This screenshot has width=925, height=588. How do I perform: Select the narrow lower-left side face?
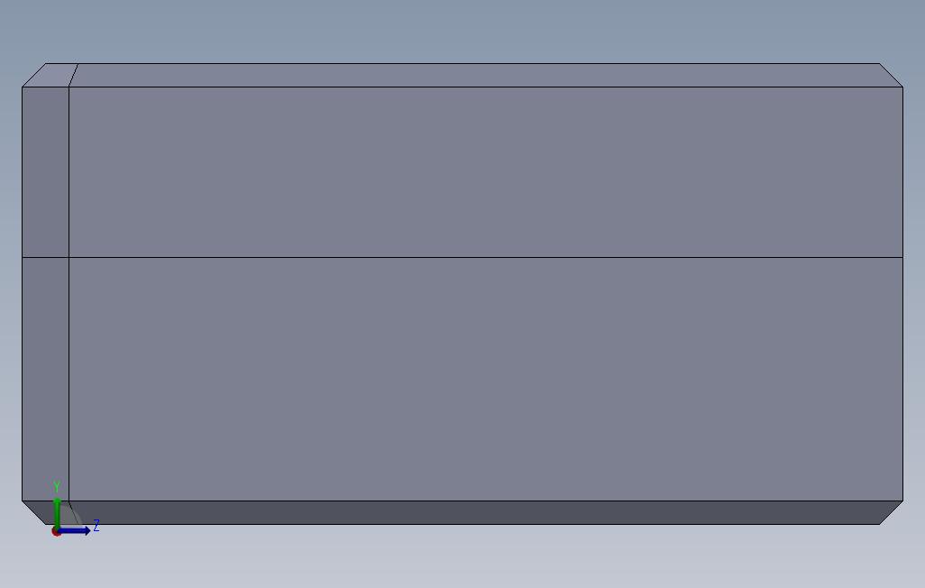point(45,379)
